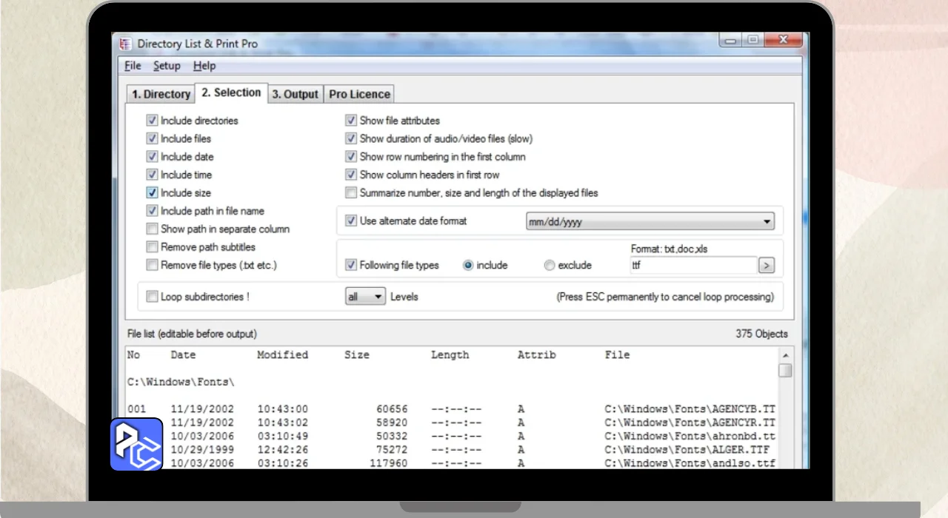The height and width of the screenshot is (518, 948).
Task: Click the blue PC logo icon
Action: (136, 445)
